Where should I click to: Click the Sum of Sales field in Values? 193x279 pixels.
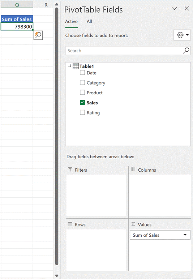click(x=160, y=235)
